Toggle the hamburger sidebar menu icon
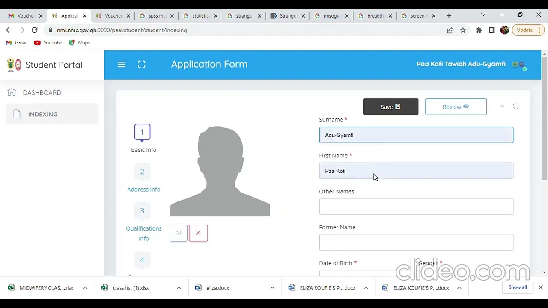The width and height of the screenshot is (548, 308). coord(122,64)
